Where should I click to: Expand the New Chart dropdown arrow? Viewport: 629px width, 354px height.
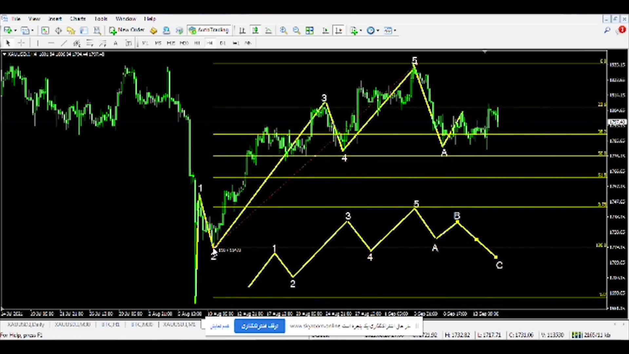(15, 30)
